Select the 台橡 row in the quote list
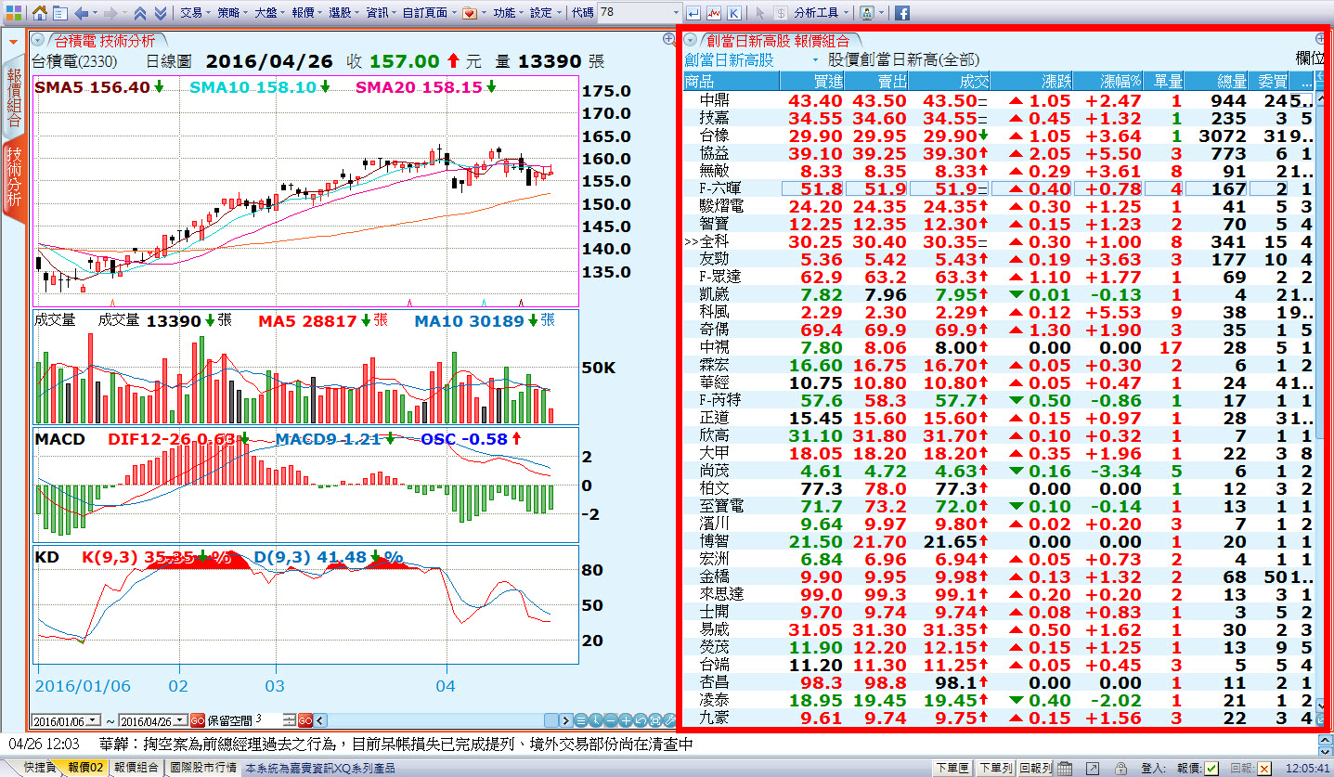 (x=998, y=136)
